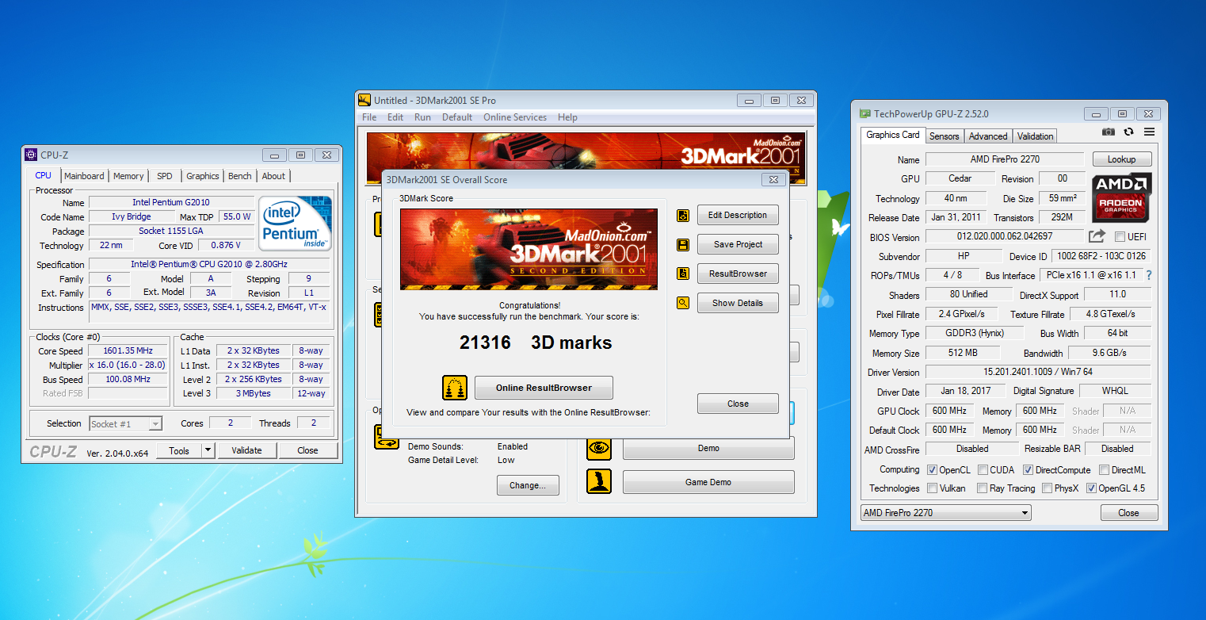Click the 3DMark2001 Second Edition score banner
Image resolution: width=1206 pixels, height=620 pixels.
[x=529, y=250]
